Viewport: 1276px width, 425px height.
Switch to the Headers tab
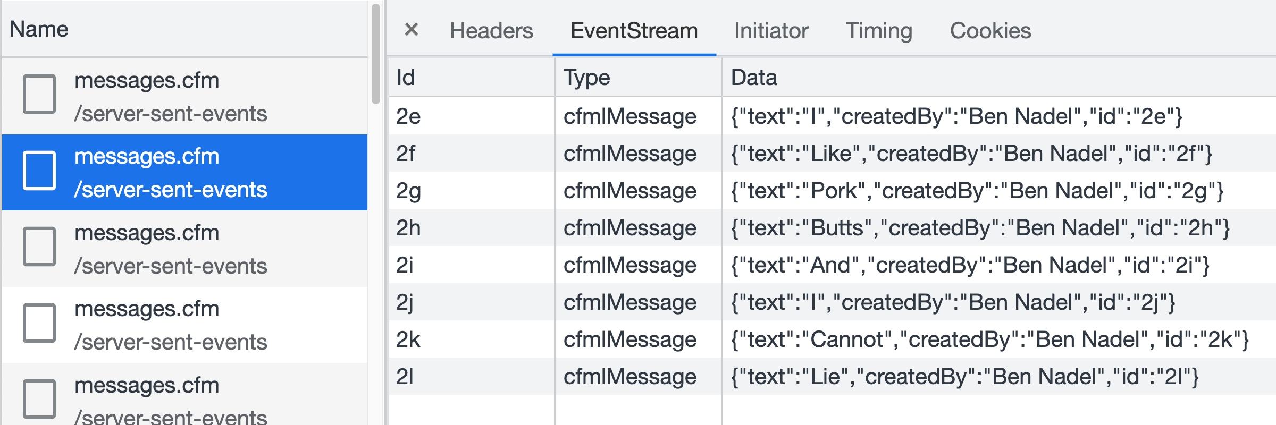491,30
